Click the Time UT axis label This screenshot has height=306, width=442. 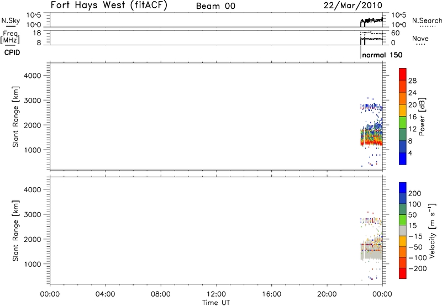[x=216, y=302]
